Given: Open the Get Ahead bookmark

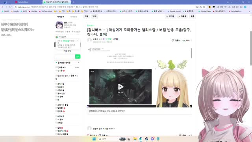Looking at the screenshot, I should (x=235, y=11).
